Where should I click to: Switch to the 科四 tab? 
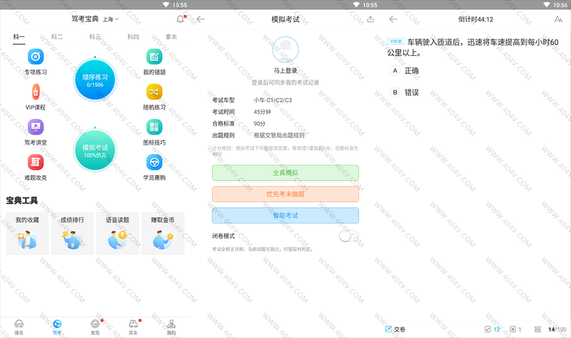pos(133,37)
